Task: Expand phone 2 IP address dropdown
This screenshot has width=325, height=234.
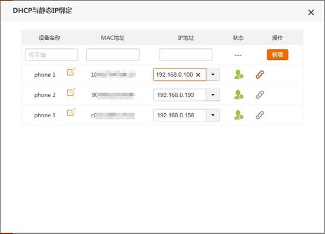Action: point(213,95)
